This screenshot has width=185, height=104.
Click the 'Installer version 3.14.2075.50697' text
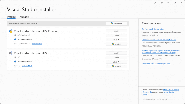tap(155, 99)
